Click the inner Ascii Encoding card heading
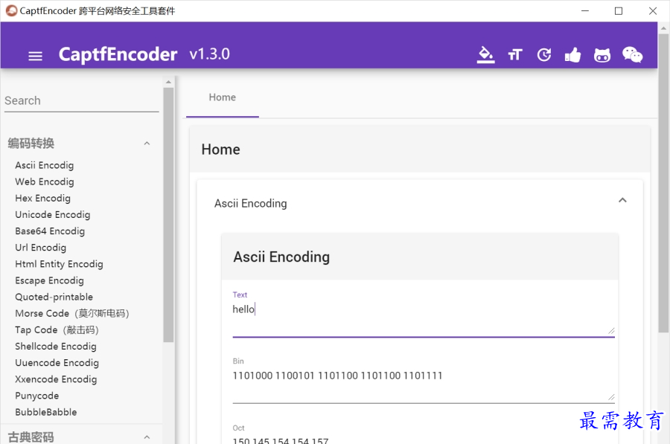Viewport: 670px width, 444px height. click(x=281, y=257)
